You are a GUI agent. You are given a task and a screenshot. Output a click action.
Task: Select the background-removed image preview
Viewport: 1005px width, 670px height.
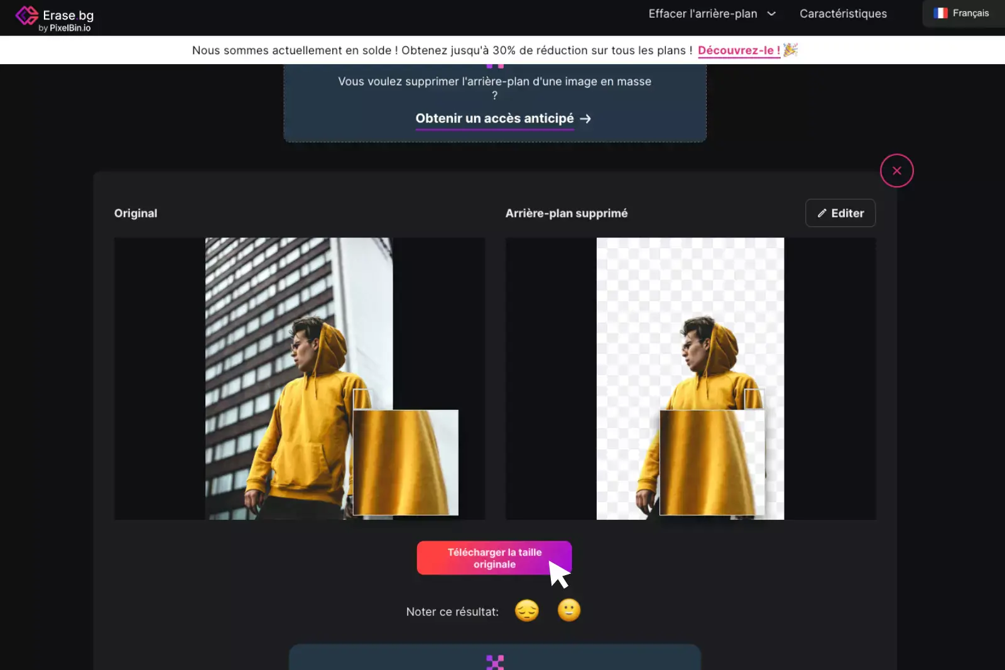(x=690, y=378)
